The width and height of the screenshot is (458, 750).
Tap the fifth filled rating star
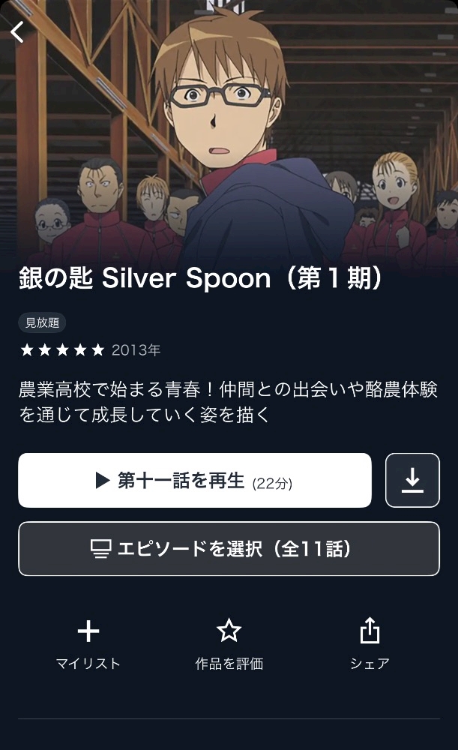(x=98, y=350)
